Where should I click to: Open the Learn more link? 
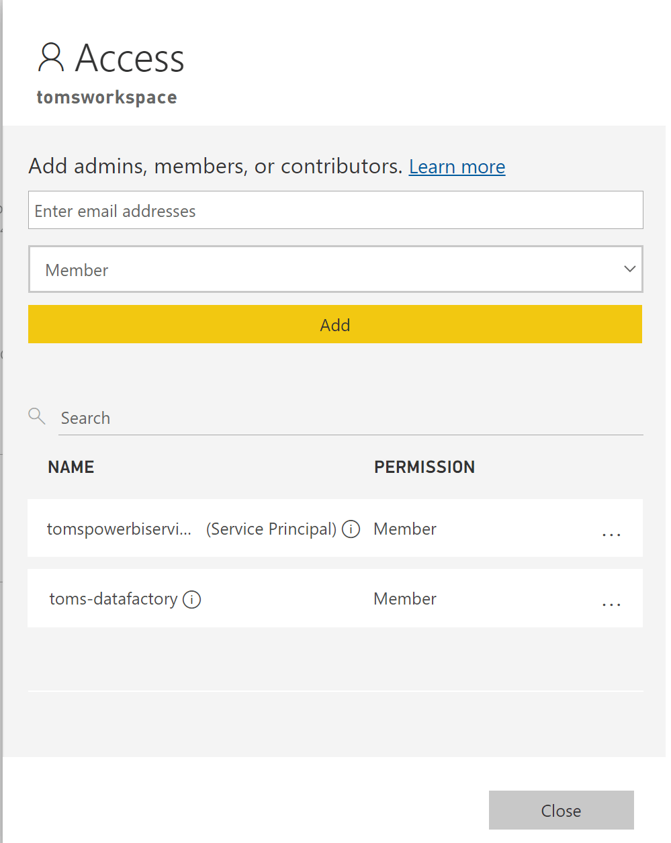point(457,167)
